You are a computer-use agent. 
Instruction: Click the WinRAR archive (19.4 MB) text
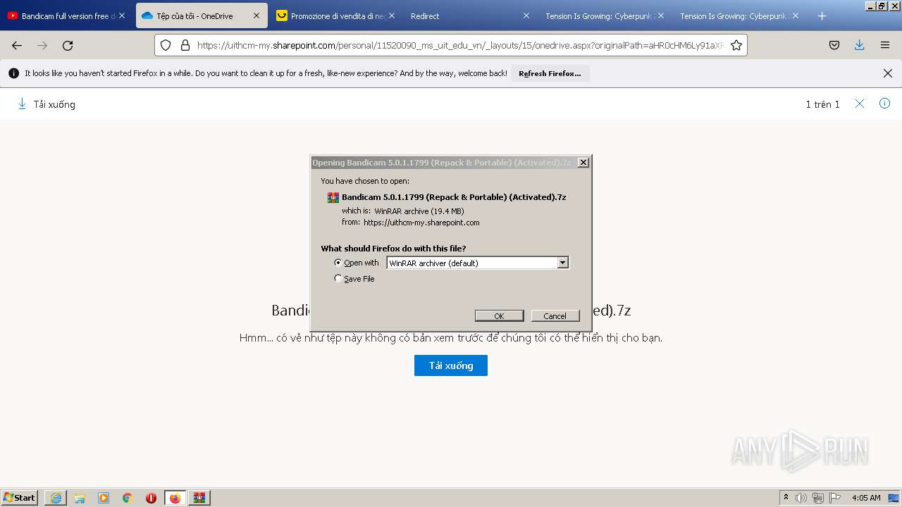point(419,211)
